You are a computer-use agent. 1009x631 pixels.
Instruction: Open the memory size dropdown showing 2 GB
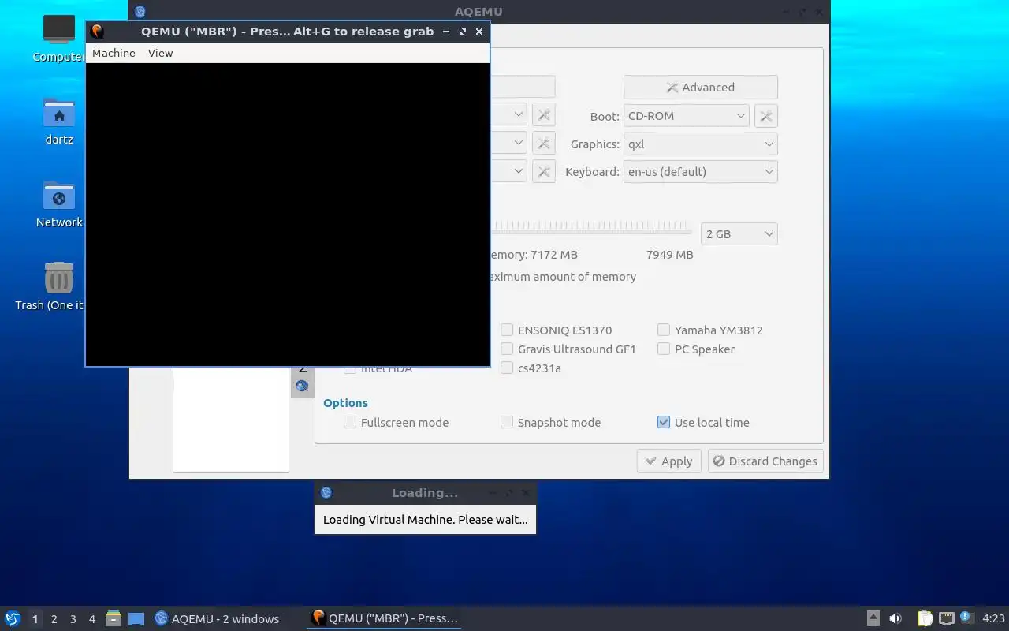click(739, 233)
